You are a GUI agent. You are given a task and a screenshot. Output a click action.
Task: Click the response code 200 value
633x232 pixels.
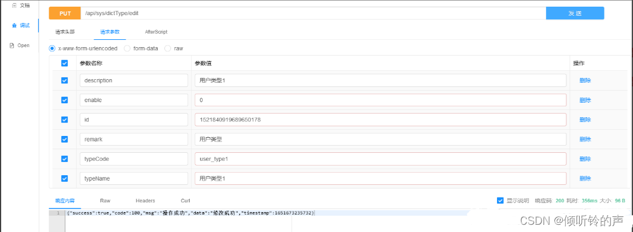(x=559, y=201)
